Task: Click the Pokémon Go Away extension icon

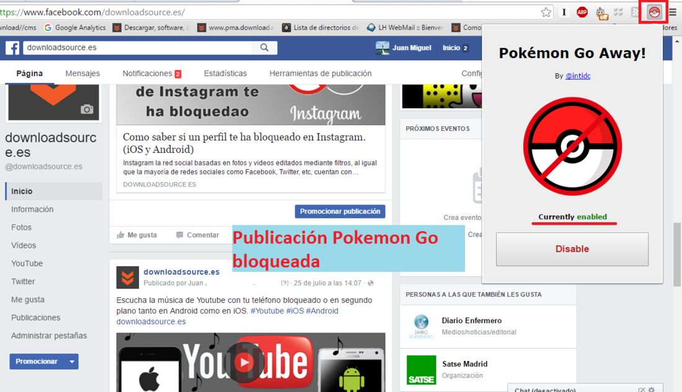Action: coord(654,12)
